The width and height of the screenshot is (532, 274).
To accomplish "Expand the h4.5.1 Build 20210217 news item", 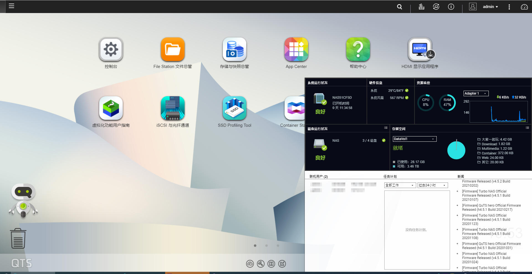I will click(x=457, y=205).
